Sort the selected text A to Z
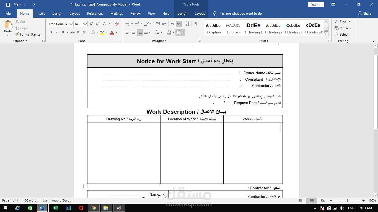 [187, 24]
